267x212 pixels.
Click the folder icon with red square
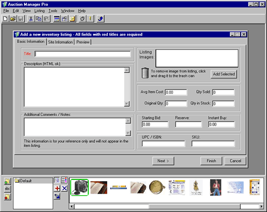(7, 197)
